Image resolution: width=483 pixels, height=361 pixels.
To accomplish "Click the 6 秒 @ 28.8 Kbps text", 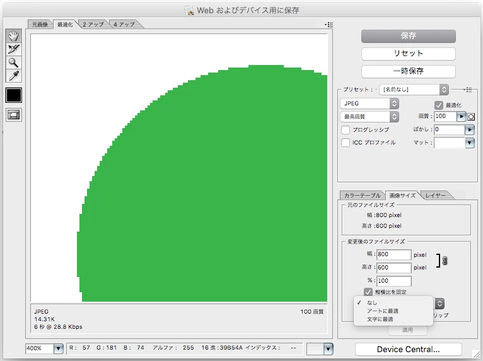I will [x=58, y=327].
